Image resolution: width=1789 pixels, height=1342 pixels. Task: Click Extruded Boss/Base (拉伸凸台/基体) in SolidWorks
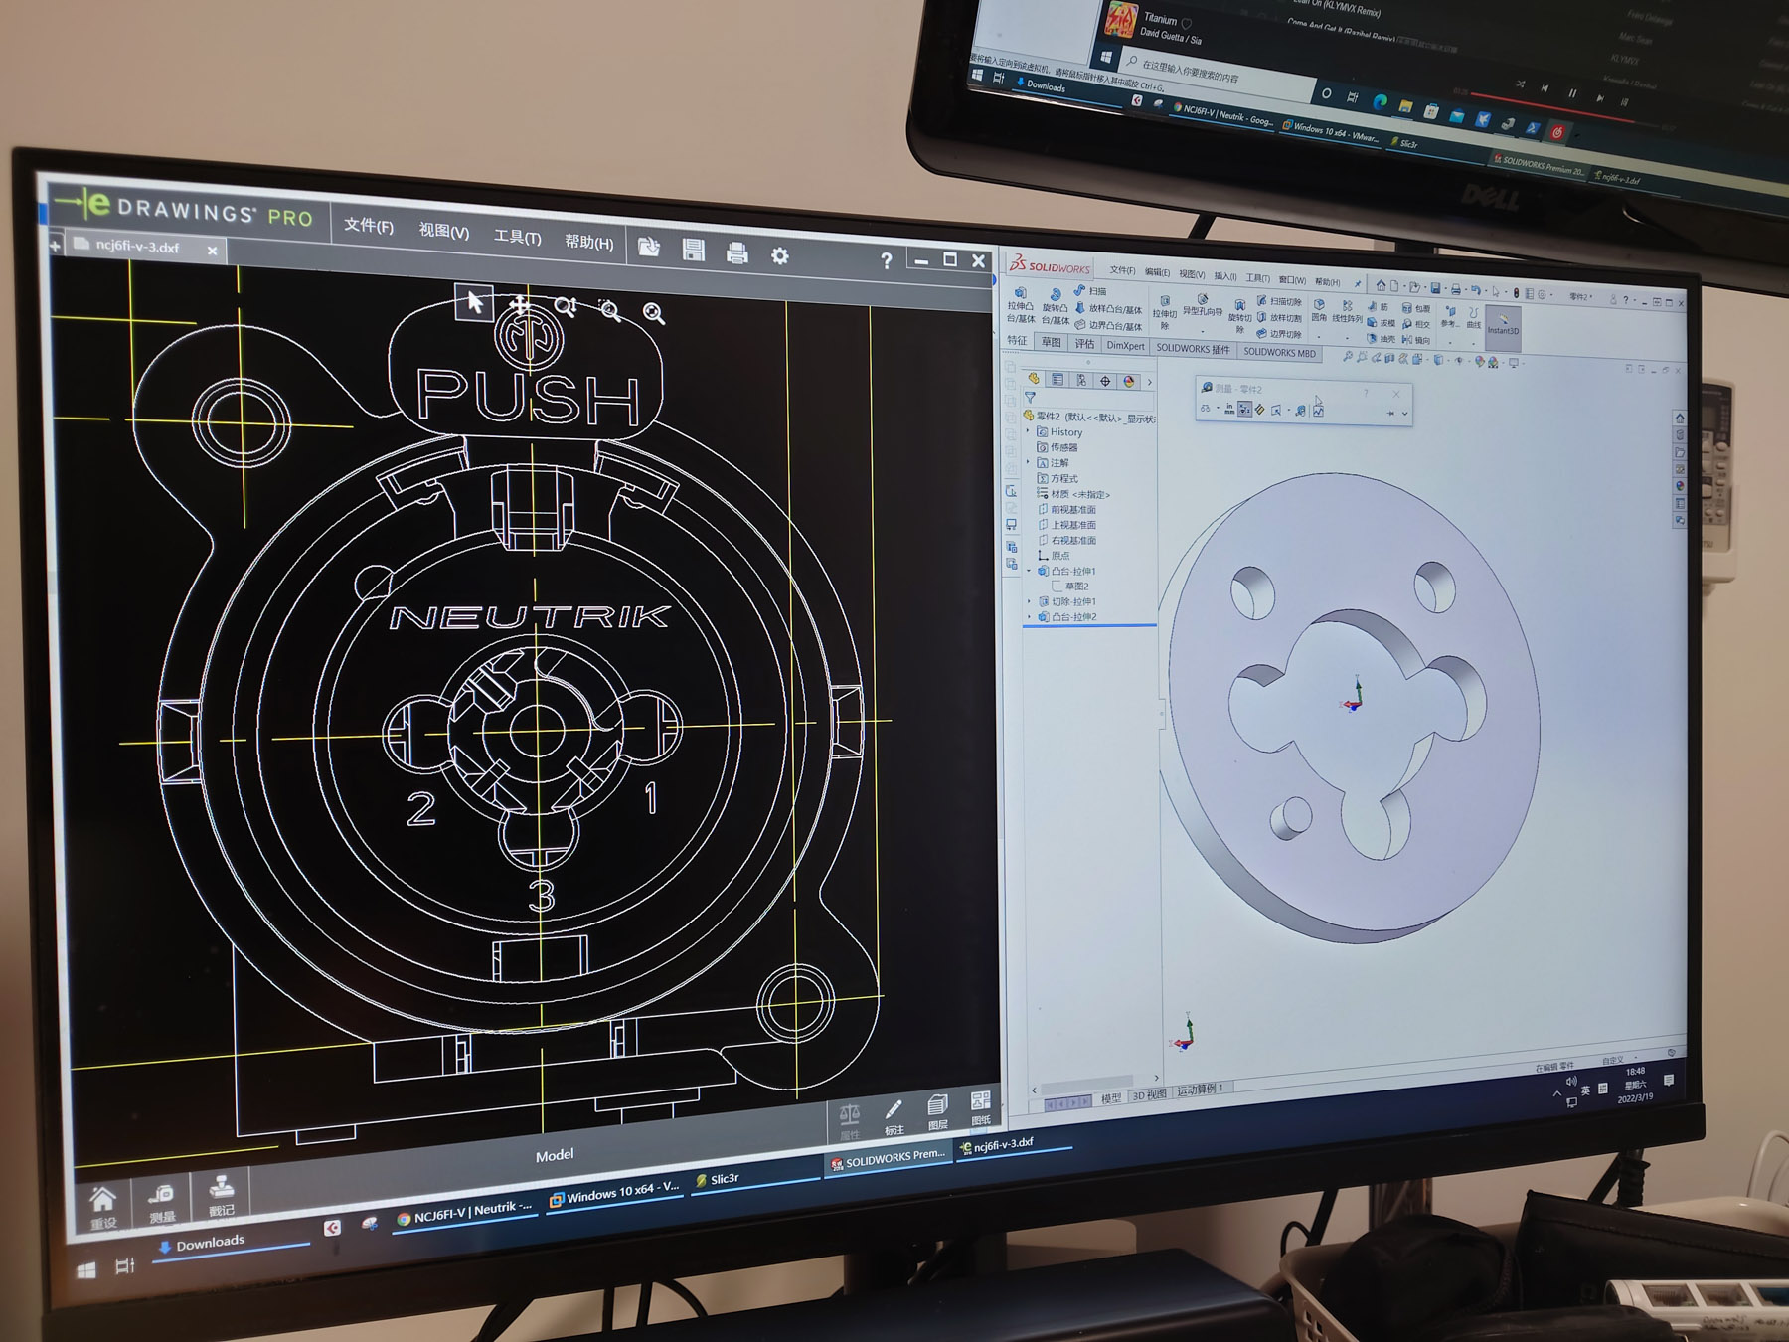(x=1021, y=307)
